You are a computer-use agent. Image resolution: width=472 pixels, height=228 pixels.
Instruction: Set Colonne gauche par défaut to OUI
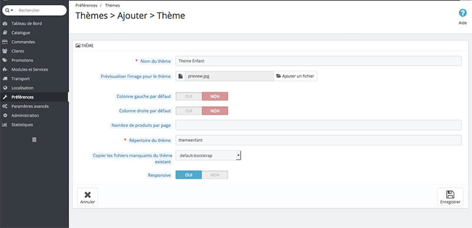[189, 96]
